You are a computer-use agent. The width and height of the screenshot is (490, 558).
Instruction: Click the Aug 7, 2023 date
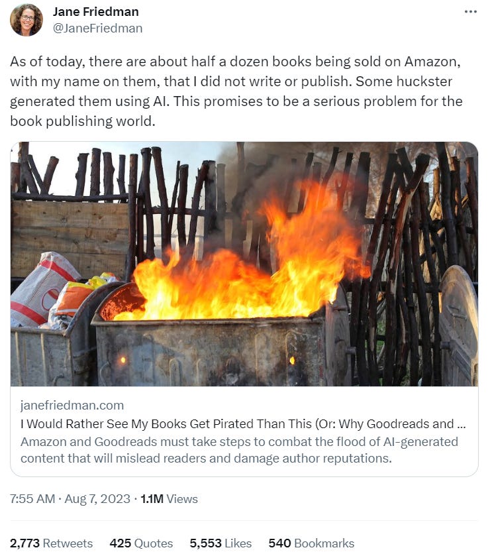point(97,498)
